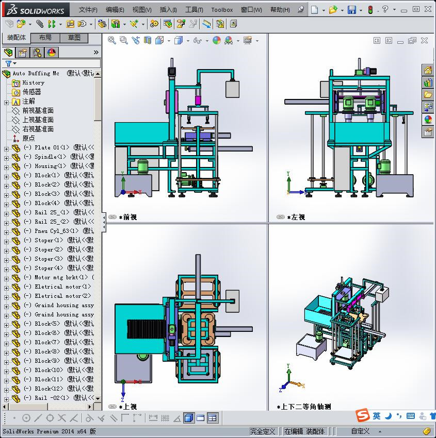Toggle the single view window button

(201, 418)
